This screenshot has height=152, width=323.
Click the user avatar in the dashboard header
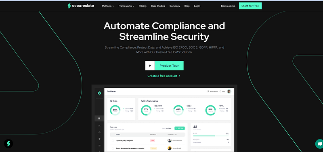coord(229,92)
